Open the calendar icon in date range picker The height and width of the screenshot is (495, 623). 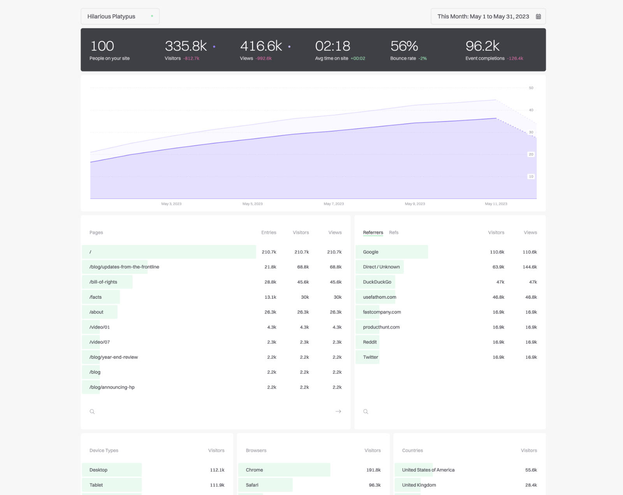[x=538, y=16]
